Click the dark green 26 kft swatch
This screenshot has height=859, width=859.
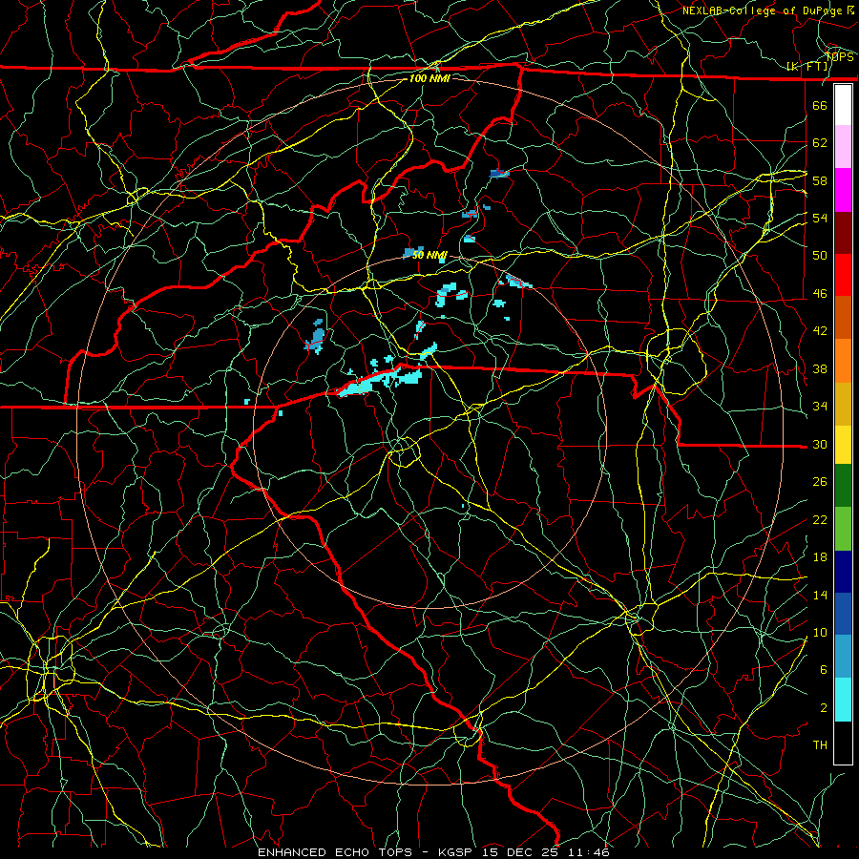click(x=843, y=486)
